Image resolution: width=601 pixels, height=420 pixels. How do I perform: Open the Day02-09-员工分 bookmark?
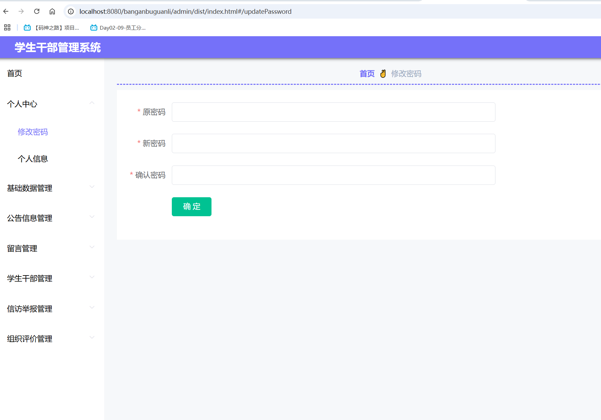click(x=118, y=28)
